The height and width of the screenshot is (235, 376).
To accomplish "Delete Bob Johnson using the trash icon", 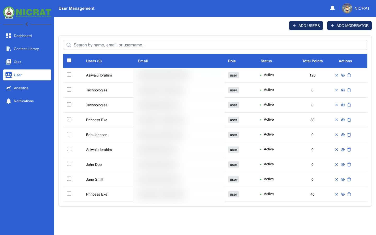I will 349,135.
